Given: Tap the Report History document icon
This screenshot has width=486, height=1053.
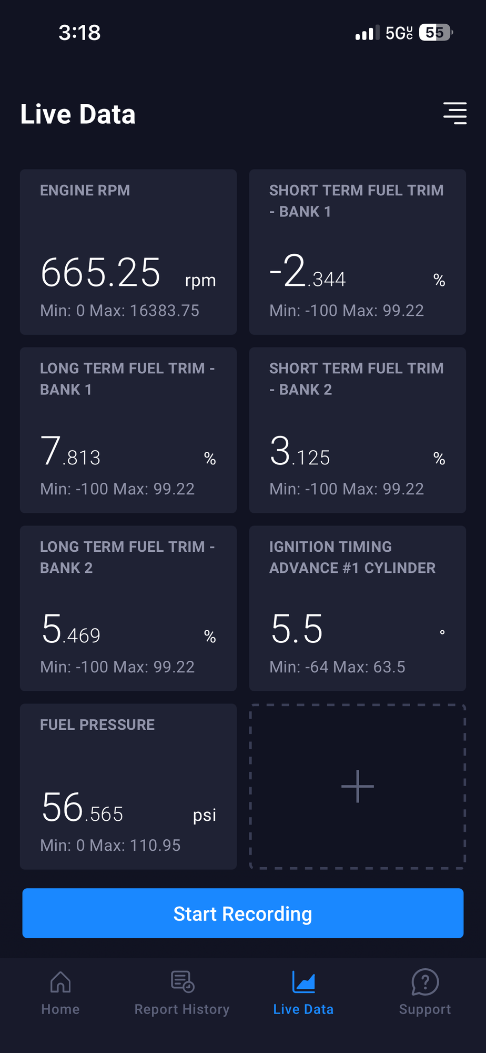Looking at the screenshot, I should [x=183, y=982].
